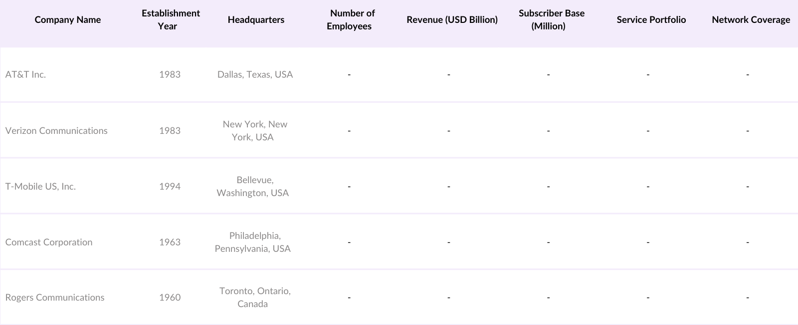Viewport: 798px width, 325px height.
Task: Click the T-Mobile US, Inc. entry
Action: 40,187
